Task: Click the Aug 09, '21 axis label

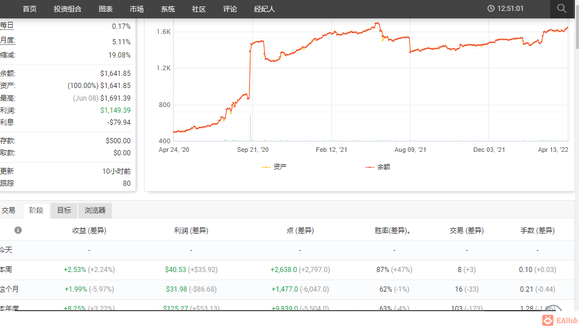Action: [x=410, y=150]
